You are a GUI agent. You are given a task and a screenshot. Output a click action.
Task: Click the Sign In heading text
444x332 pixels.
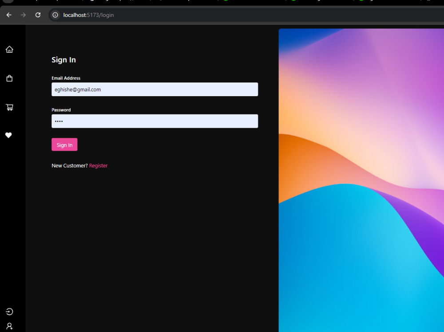[x=63, y=60]
